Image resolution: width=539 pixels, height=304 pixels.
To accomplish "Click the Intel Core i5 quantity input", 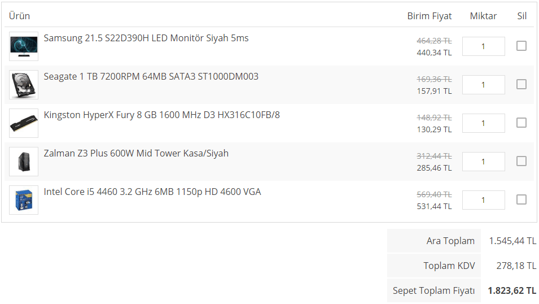I will pos(483,200).
